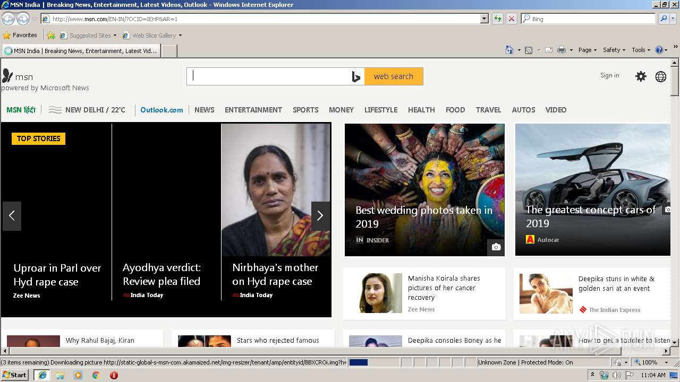Click previous arrow on Top Stories carousel
The width and height of the screenshot is (680, 382).
click(12, 215)
